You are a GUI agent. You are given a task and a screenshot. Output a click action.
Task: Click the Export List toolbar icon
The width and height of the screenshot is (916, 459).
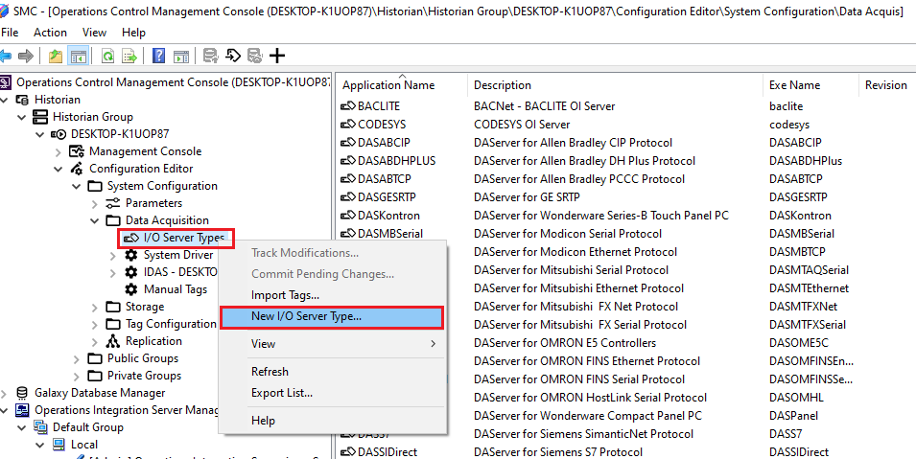pyautogui.click(x=129, y=57)
